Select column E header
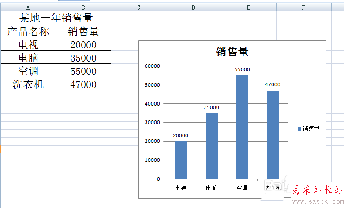 coord(249,7)
